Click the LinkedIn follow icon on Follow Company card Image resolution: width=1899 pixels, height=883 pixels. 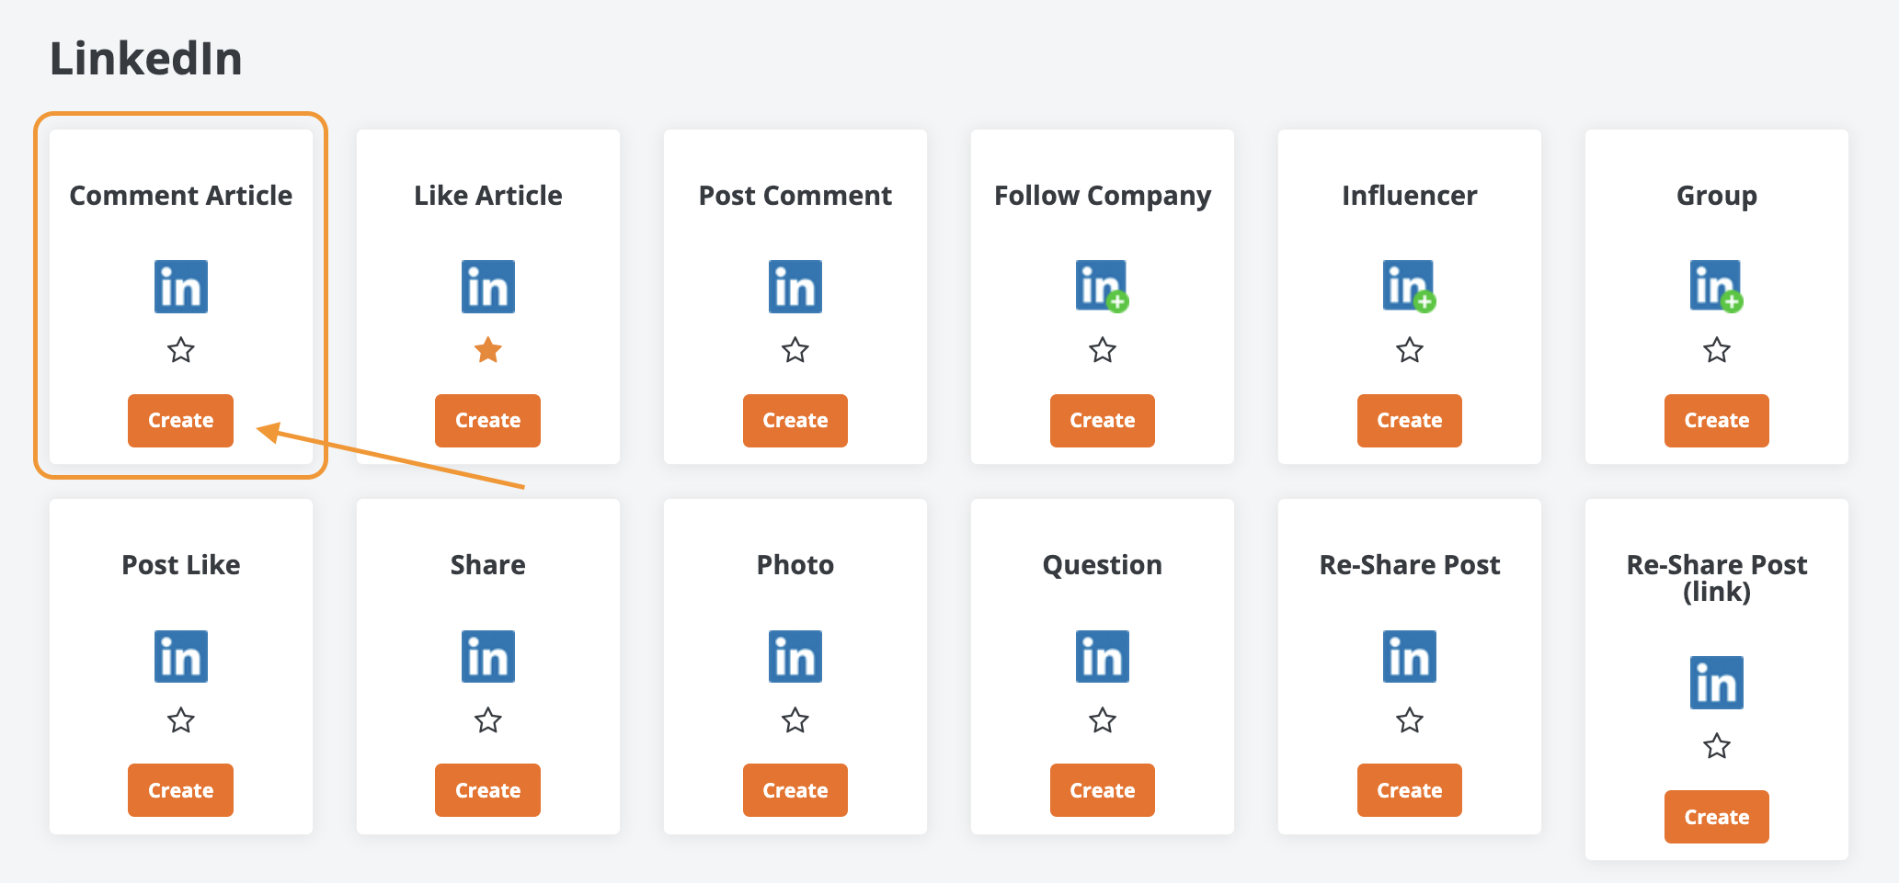point(1102,287)
